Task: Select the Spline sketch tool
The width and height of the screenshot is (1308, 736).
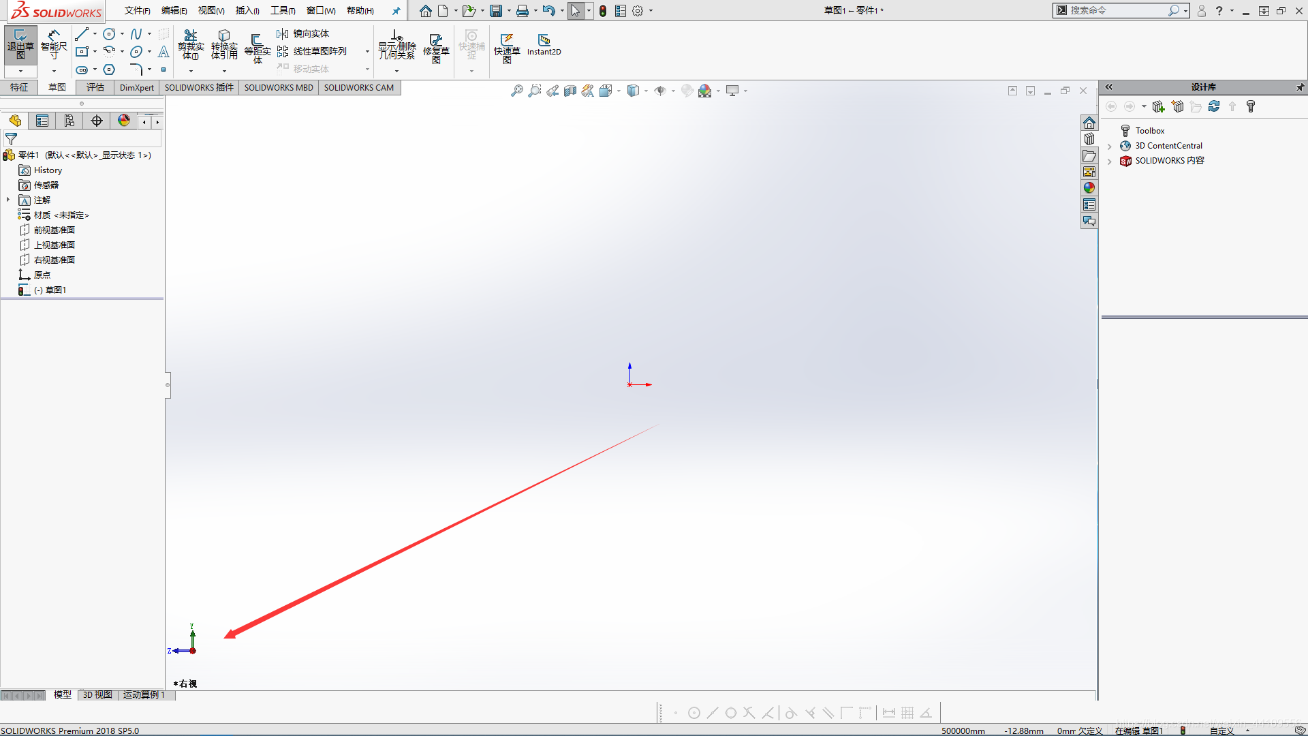Action: (136, 34)
